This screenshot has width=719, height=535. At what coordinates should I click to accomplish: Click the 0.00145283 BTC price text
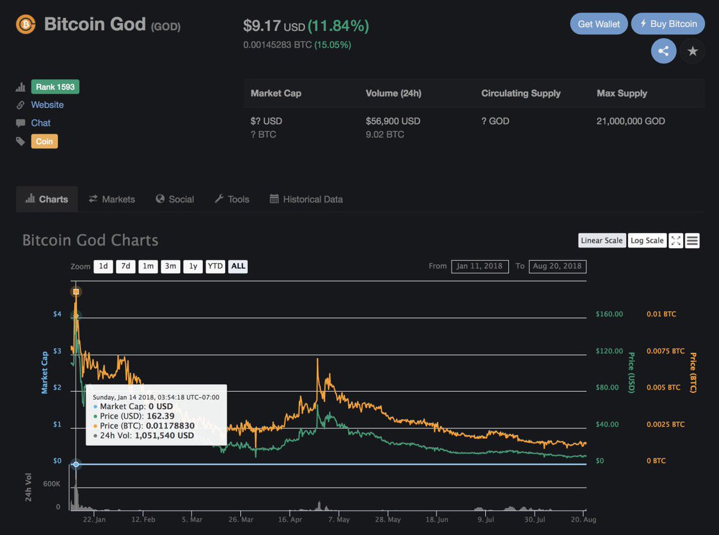[x=276, y=45]
